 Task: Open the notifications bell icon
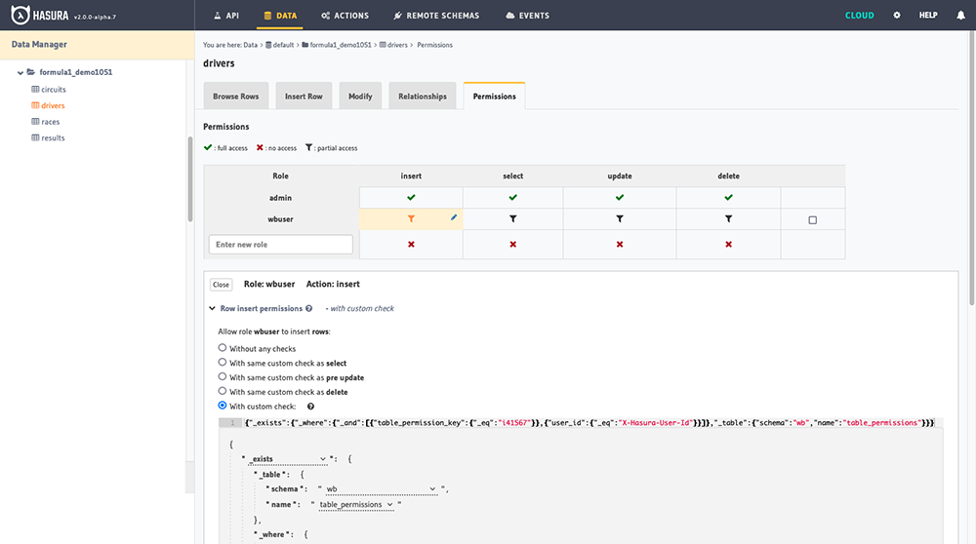(960, 15)
